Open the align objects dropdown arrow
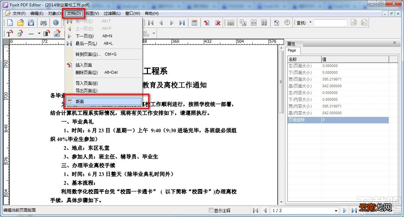404x217 pixels. click(154, 33)
